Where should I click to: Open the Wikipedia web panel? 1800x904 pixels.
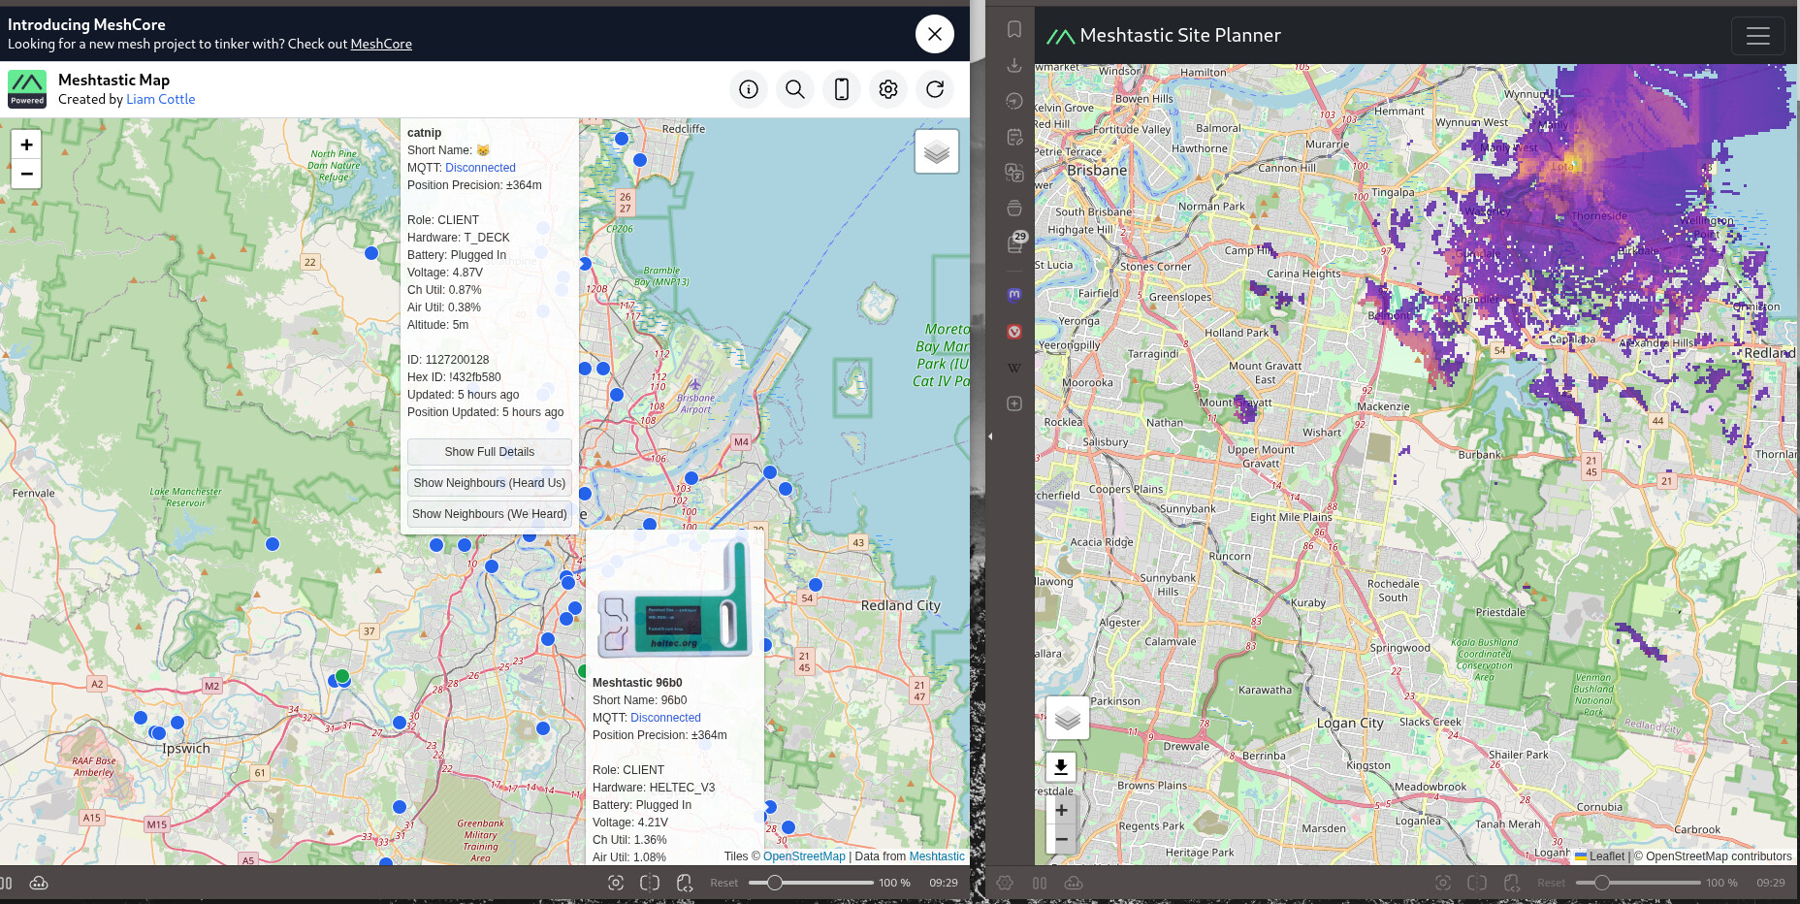click(1014, 368)
